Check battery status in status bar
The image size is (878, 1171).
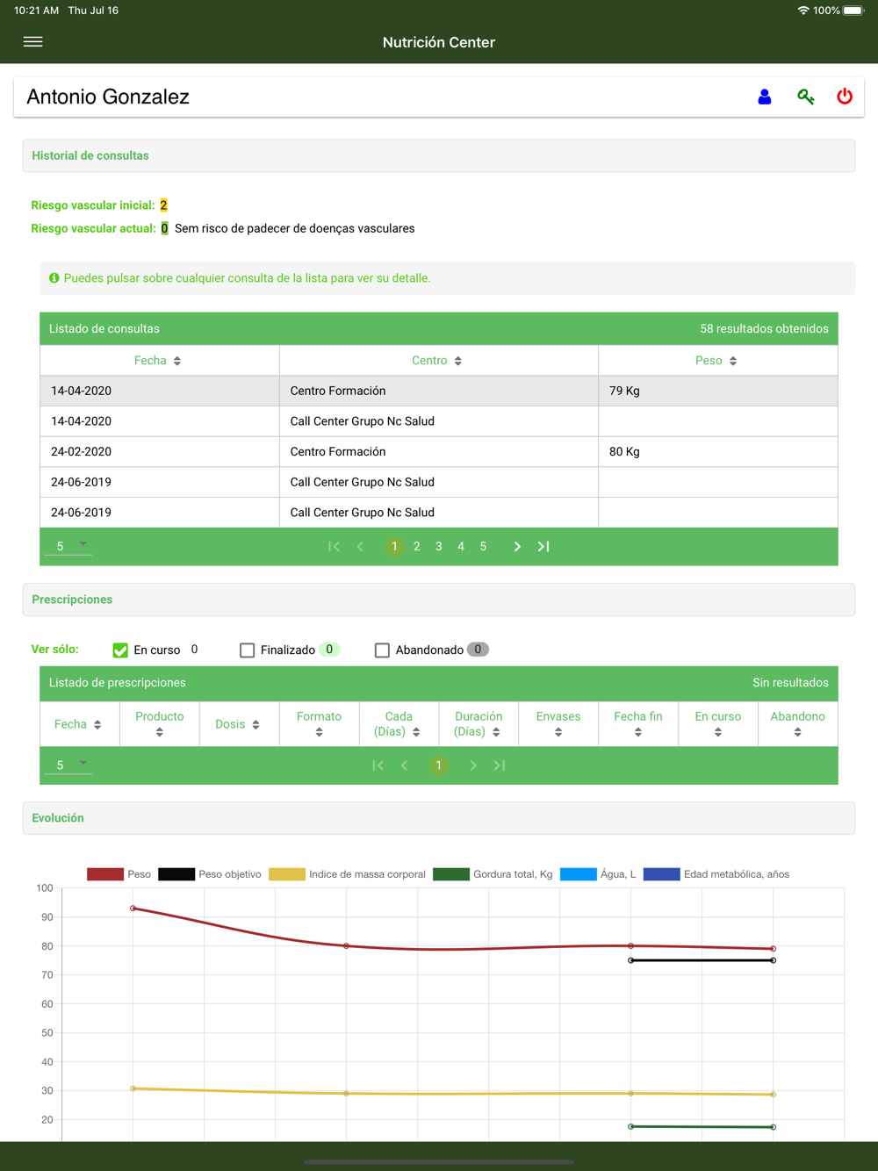click(853, 11)
